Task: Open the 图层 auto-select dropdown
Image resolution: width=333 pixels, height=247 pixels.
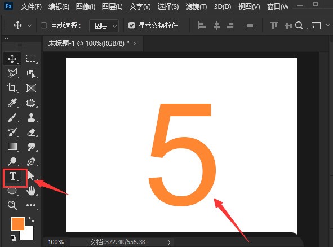Action: tap(104, 26)
